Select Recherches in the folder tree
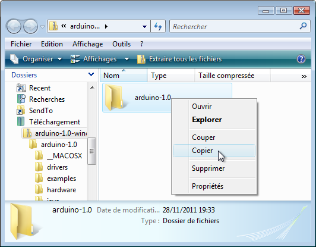The height and width of the screenshot is (247, 316). [47, 99]
